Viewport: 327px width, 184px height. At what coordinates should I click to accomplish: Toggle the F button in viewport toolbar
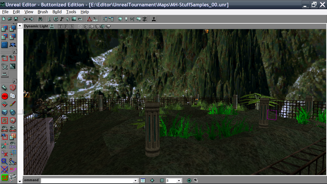coord(66,26)
